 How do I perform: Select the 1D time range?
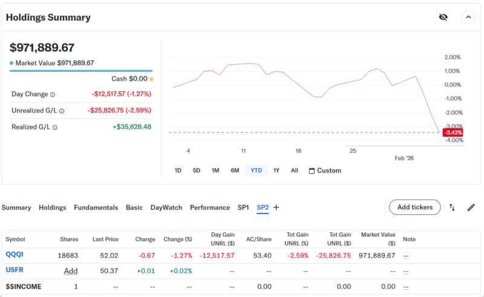178,171
